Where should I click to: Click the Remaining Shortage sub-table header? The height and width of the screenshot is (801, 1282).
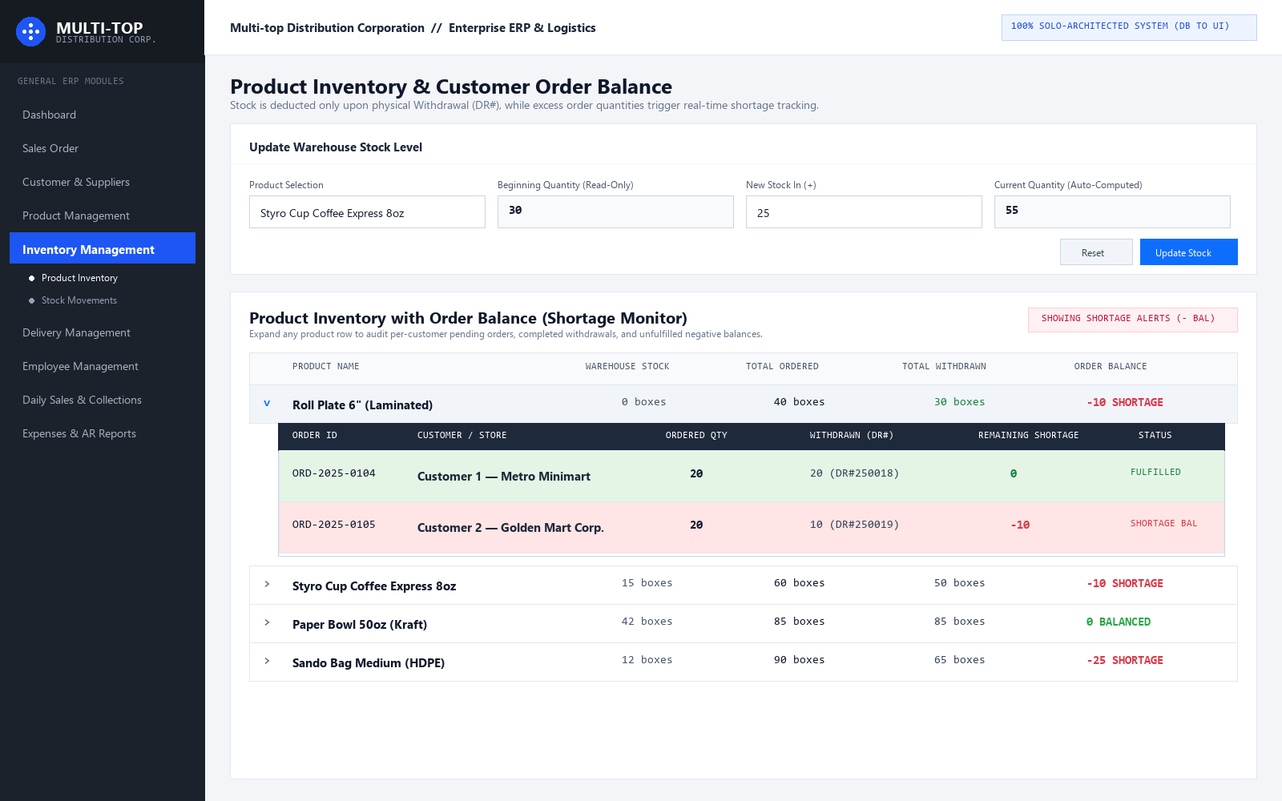(x=1029, y=436)
